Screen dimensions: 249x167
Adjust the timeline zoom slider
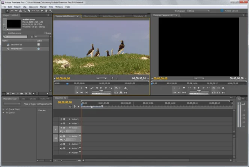[x=62, y=160]
